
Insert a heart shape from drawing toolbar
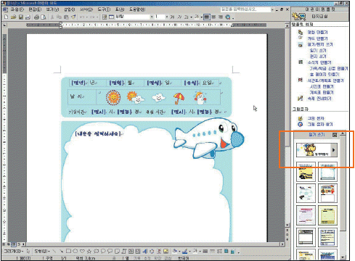pyautogui.click(x=83, y=252)
